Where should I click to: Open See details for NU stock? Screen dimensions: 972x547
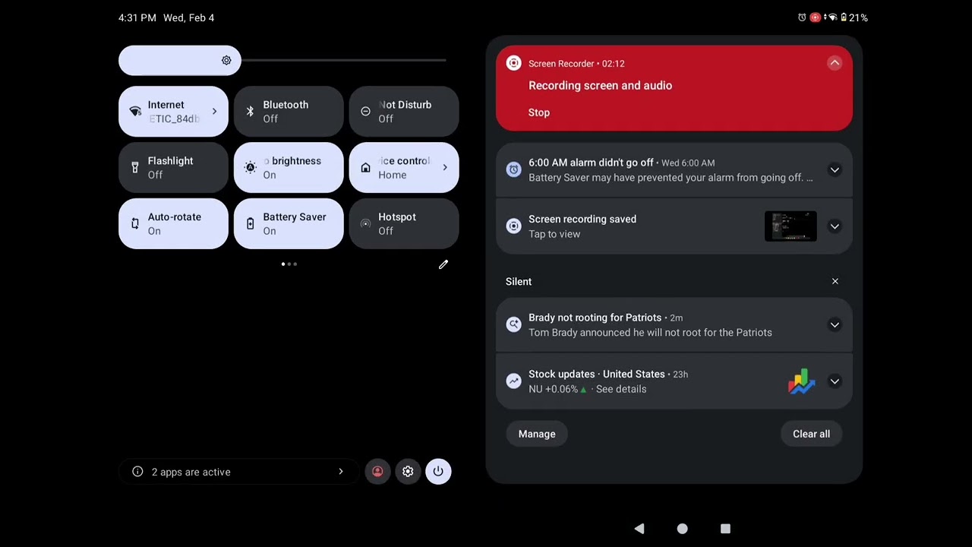pos(621,389)
